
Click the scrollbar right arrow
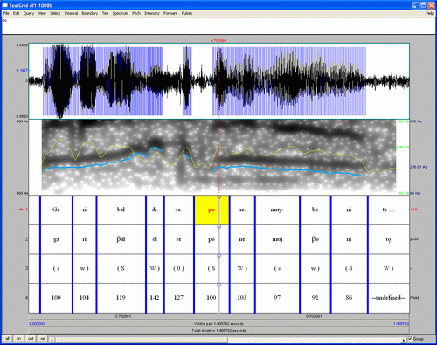click(404, 340)
